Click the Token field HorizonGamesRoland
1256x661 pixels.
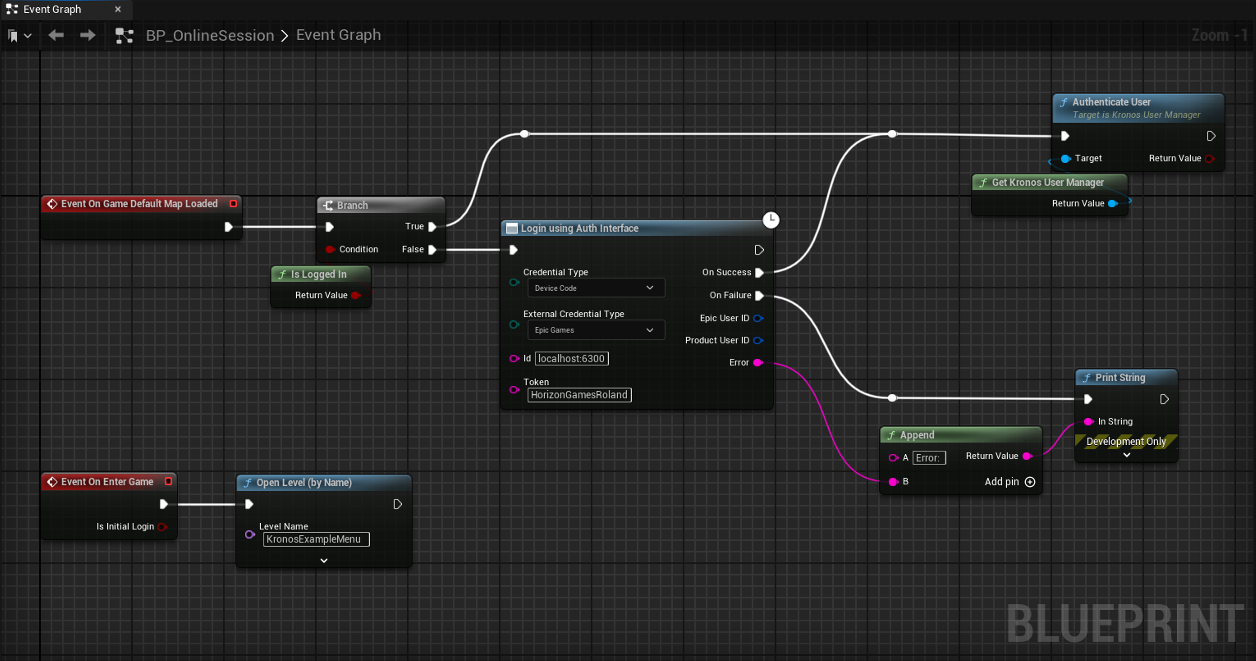pos(579,395)
